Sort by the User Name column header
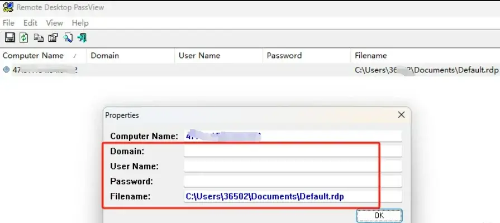The width and height of the screenshot is (500, 223). coord(219,56)
